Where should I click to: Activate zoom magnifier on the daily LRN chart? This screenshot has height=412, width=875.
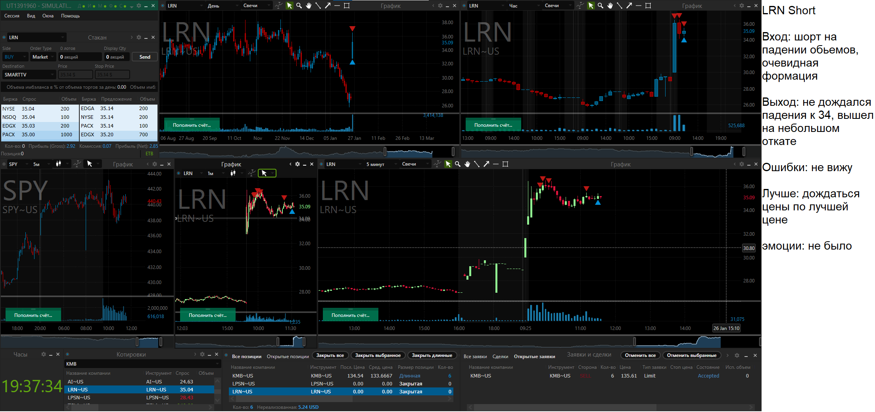point(299,6)
